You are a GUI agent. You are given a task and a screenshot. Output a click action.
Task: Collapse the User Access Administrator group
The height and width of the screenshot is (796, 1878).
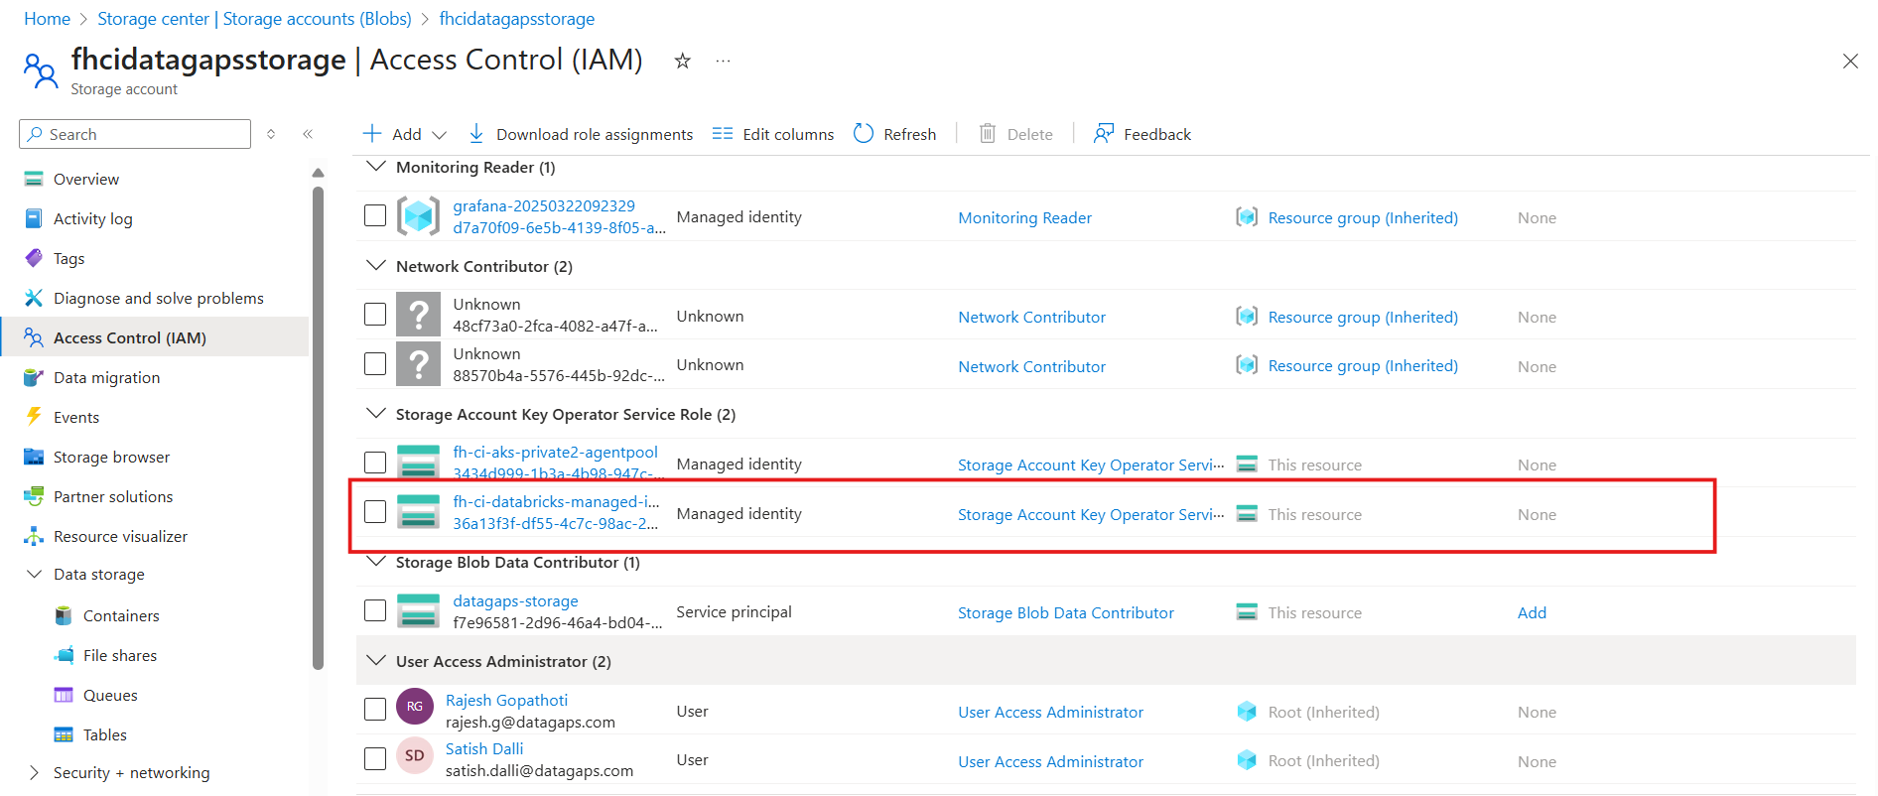point(376,661)
